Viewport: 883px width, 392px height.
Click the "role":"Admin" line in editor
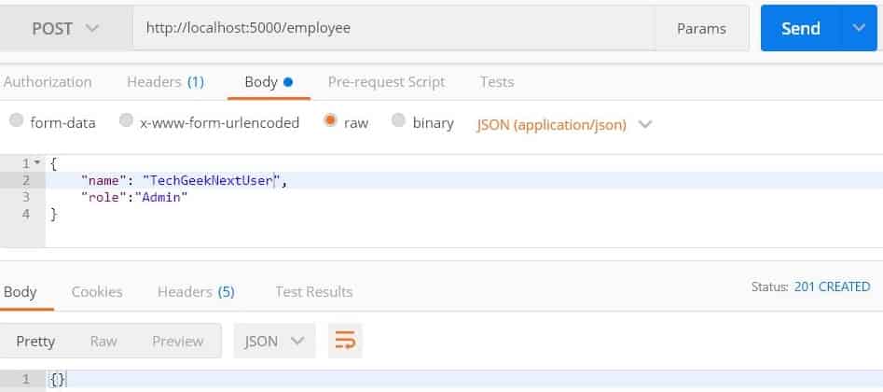click(464, 198)
